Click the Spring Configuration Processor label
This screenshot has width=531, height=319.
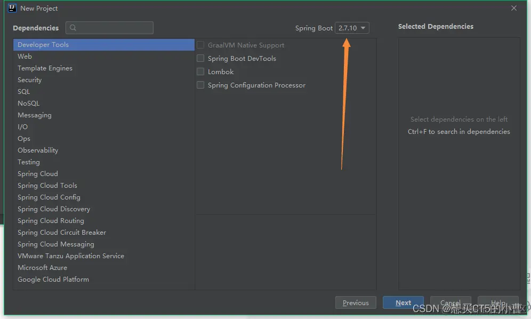click(256, 85)
